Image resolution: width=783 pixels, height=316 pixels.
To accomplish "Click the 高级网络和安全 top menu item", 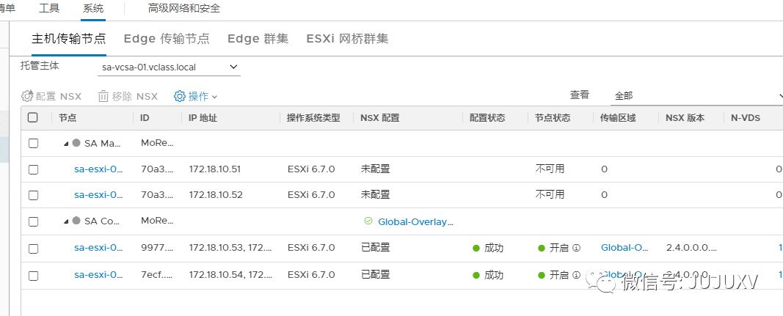I will 184,9.
